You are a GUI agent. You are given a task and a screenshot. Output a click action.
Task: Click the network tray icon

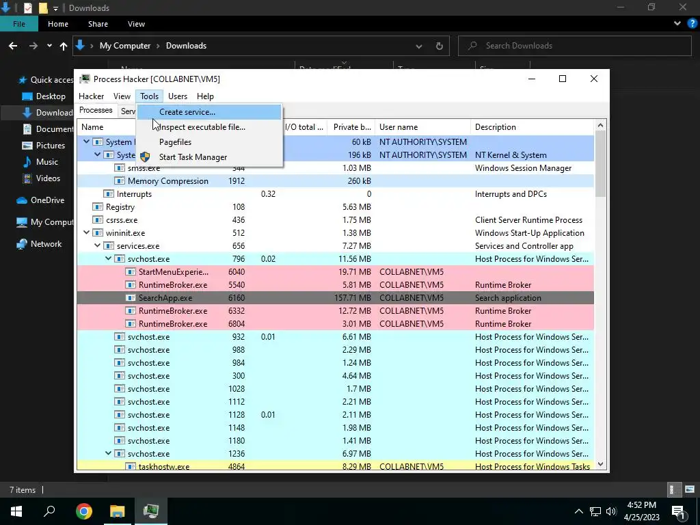click(595, 511)
